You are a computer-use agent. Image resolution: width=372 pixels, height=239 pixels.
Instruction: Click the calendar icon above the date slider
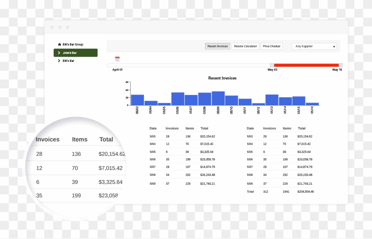(x=117, y=59)
